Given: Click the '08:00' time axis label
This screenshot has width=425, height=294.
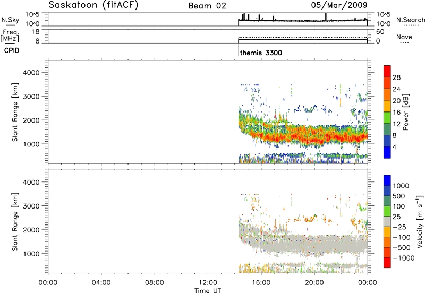Looking at the screenshot, I should (x=155, y=283).
